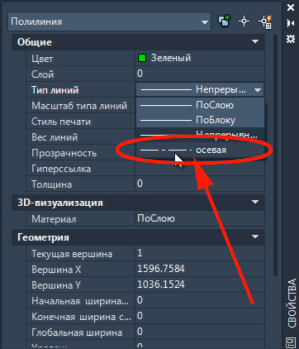Click the green Зеленый color swatch
The image size is (299, 349).
click(142, 58)
